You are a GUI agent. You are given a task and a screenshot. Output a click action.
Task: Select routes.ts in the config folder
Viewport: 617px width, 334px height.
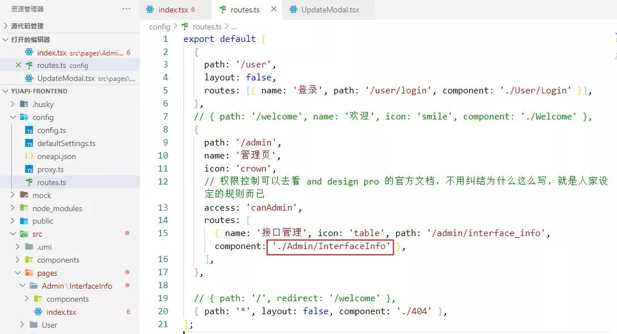click(x=52, y=182)
